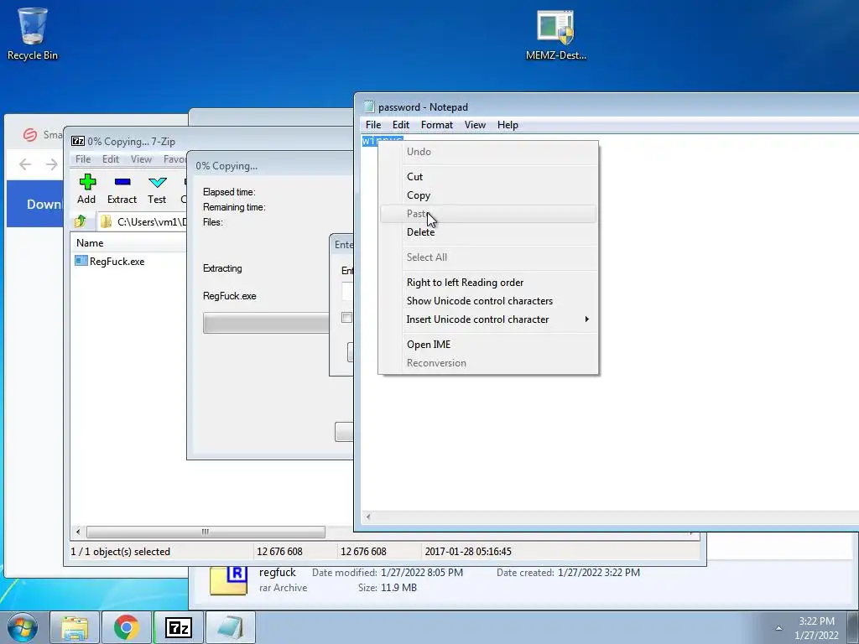Click Date modified value 1/27/2022 8:05 PM
Screen dimensions: 859x644
click(x=422, y=572)
